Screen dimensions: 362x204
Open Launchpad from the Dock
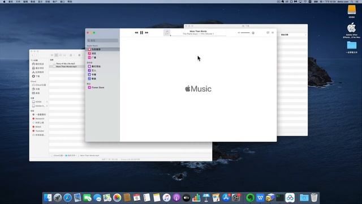(x=58, y=198)
